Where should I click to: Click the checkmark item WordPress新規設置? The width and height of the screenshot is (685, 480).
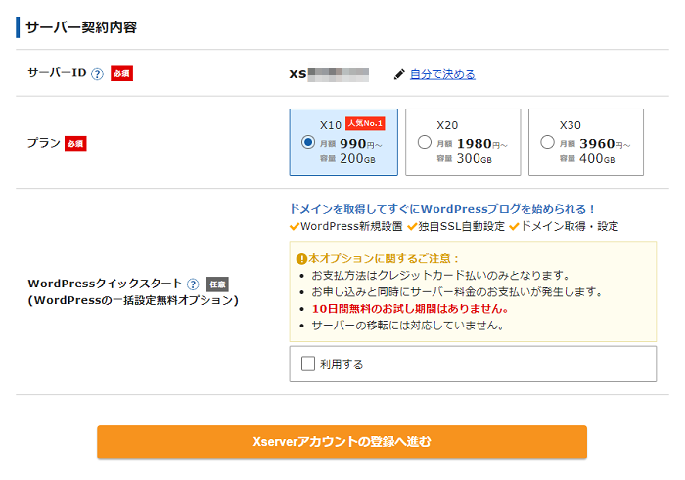coord(346,226)
